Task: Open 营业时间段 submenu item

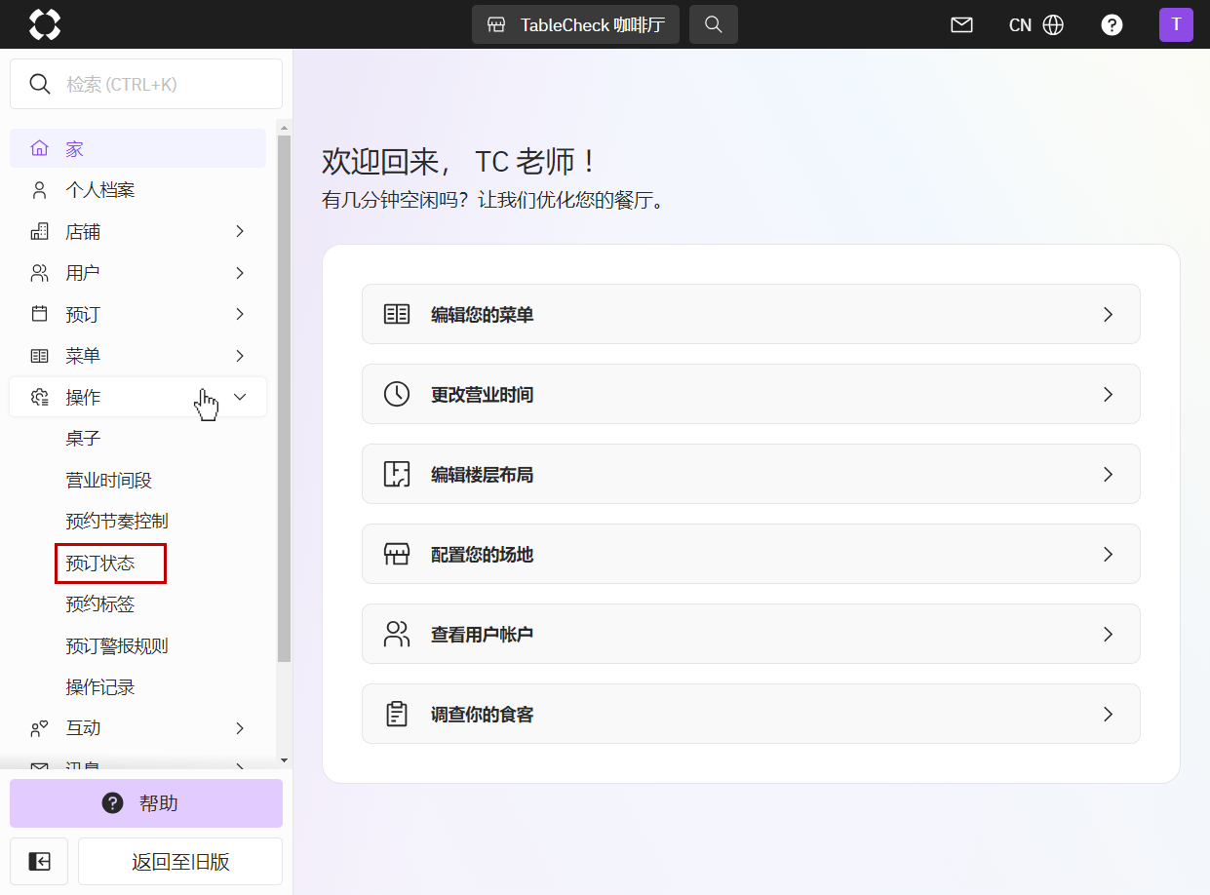Action: click(x=109, y=480)
